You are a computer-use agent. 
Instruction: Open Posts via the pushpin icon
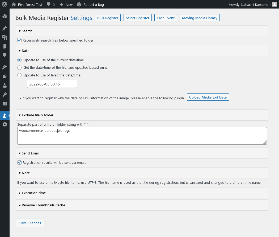pyautogui.click(x=5, y=28)
